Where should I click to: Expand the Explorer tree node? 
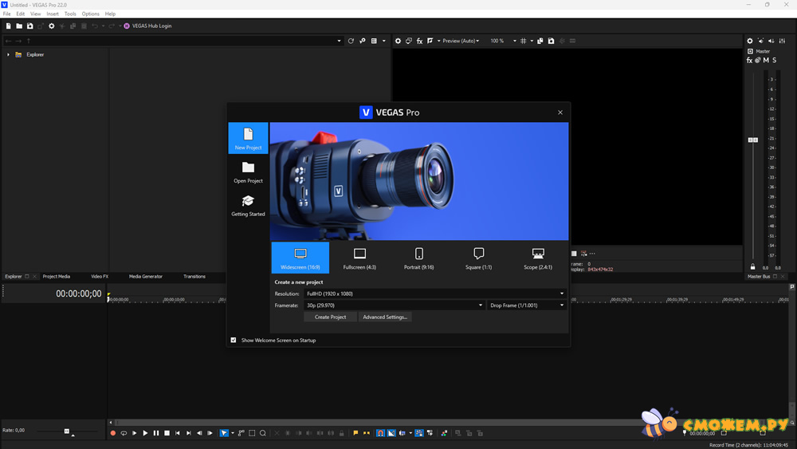[8, 54]
